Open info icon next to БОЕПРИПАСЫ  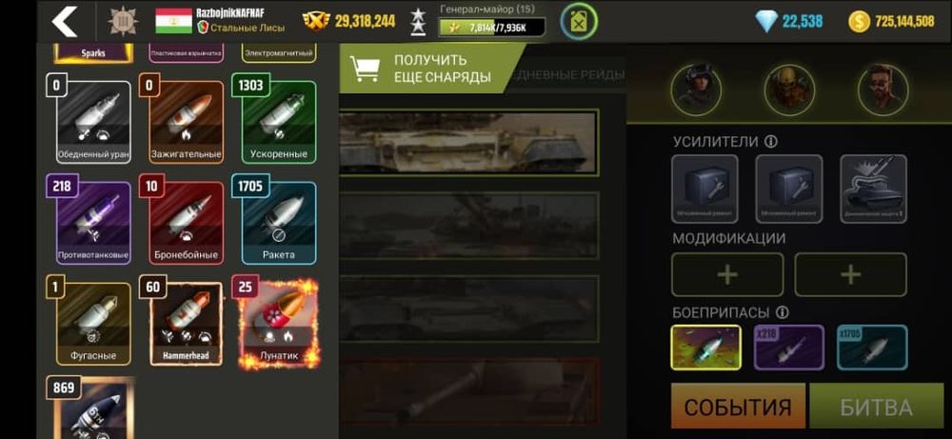[783, 312]
